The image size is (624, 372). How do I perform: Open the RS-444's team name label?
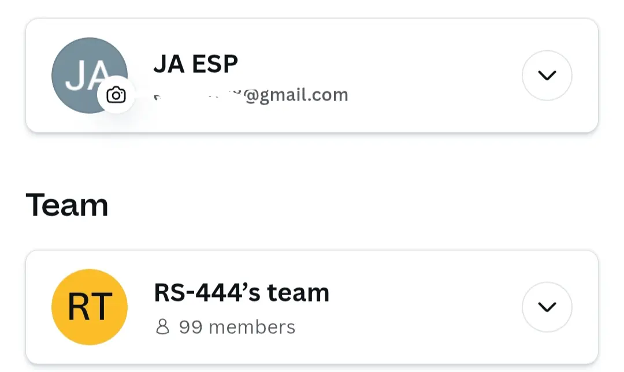click(x=242, y=293)
